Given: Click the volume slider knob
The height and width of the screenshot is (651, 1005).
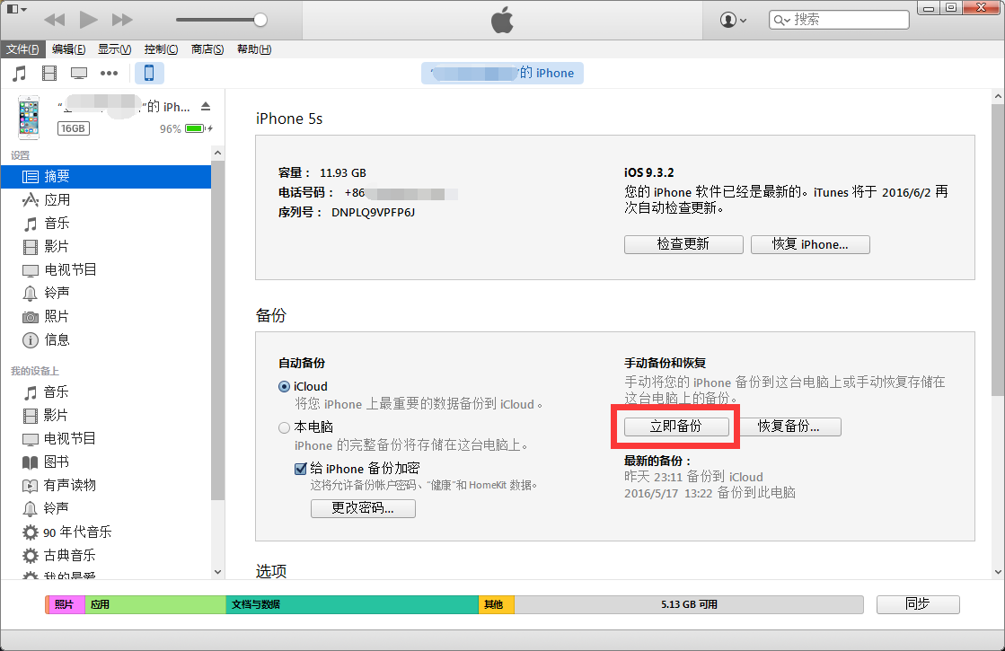Looking at the screenshot, I should [x=260, y=20].
